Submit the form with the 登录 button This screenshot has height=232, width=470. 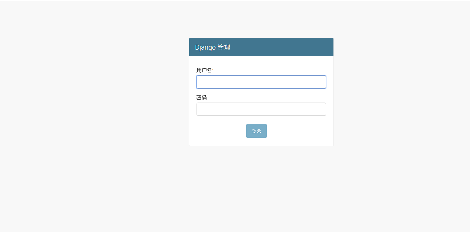coord(257,131)
